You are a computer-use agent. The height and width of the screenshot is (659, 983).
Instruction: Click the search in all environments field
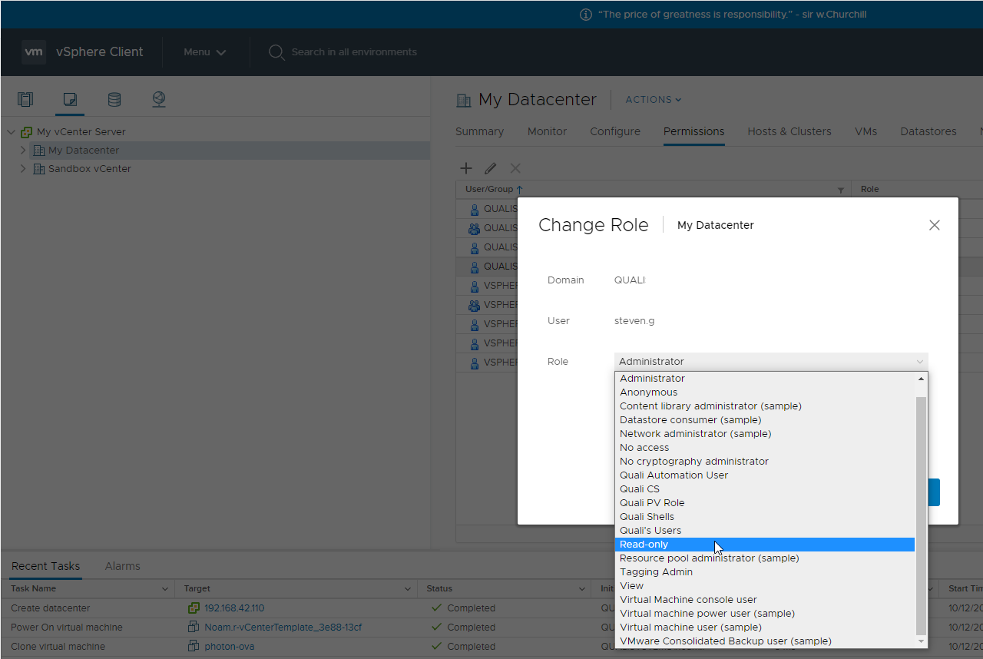click(354, 52)
